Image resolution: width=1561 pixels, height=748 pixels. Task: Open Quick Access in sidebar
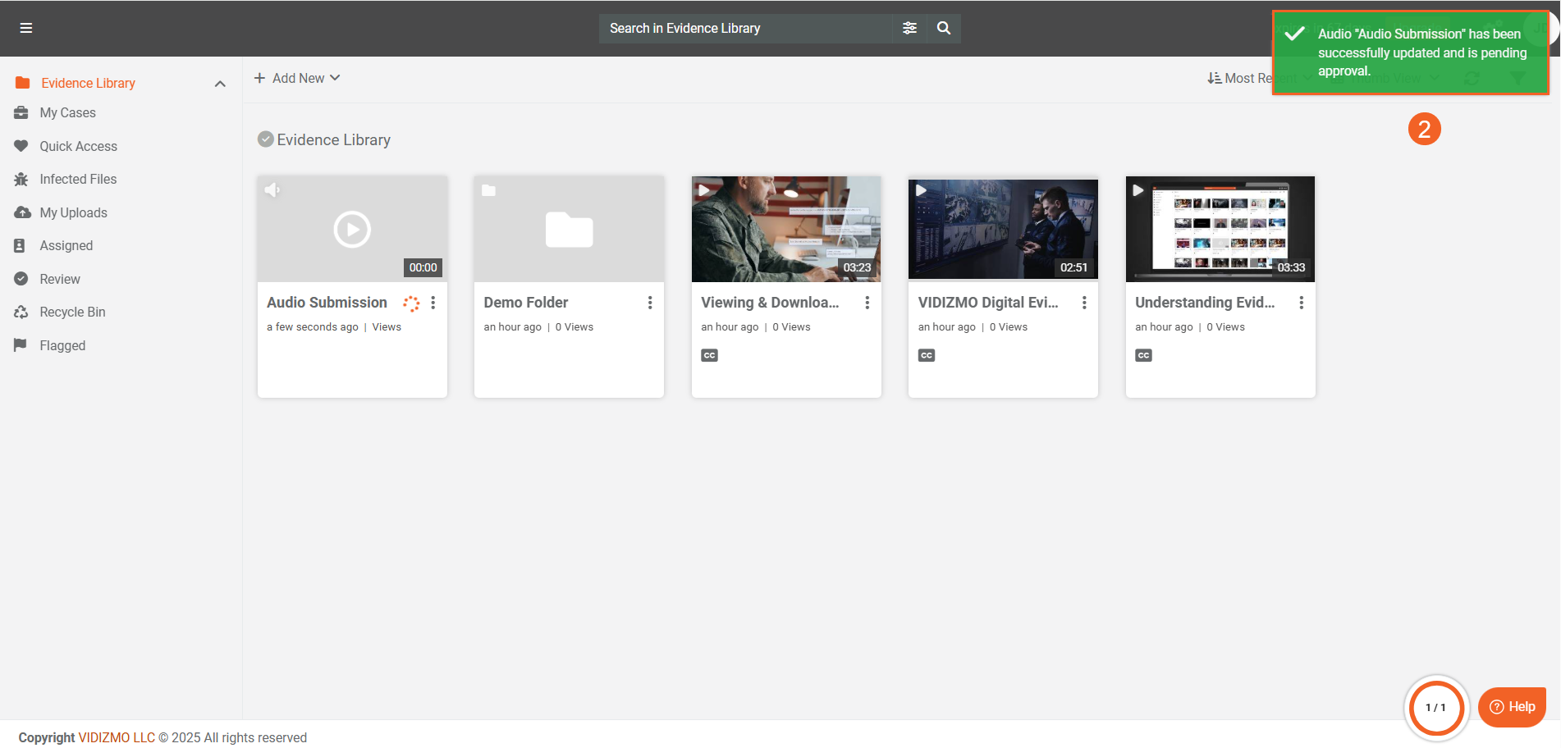pos(78,146)
